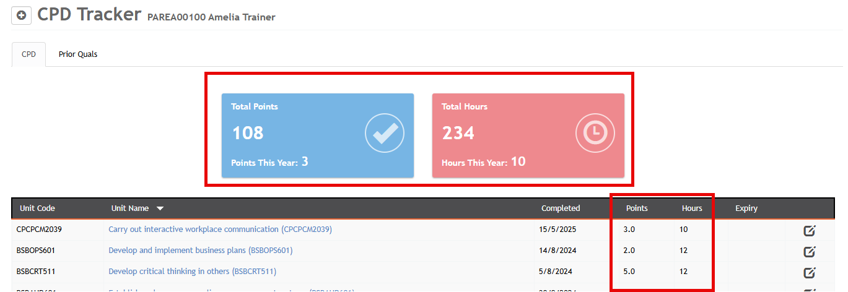Click the 14/8/2024 completed date
848x292 pixels.
[x=559, y=251]
